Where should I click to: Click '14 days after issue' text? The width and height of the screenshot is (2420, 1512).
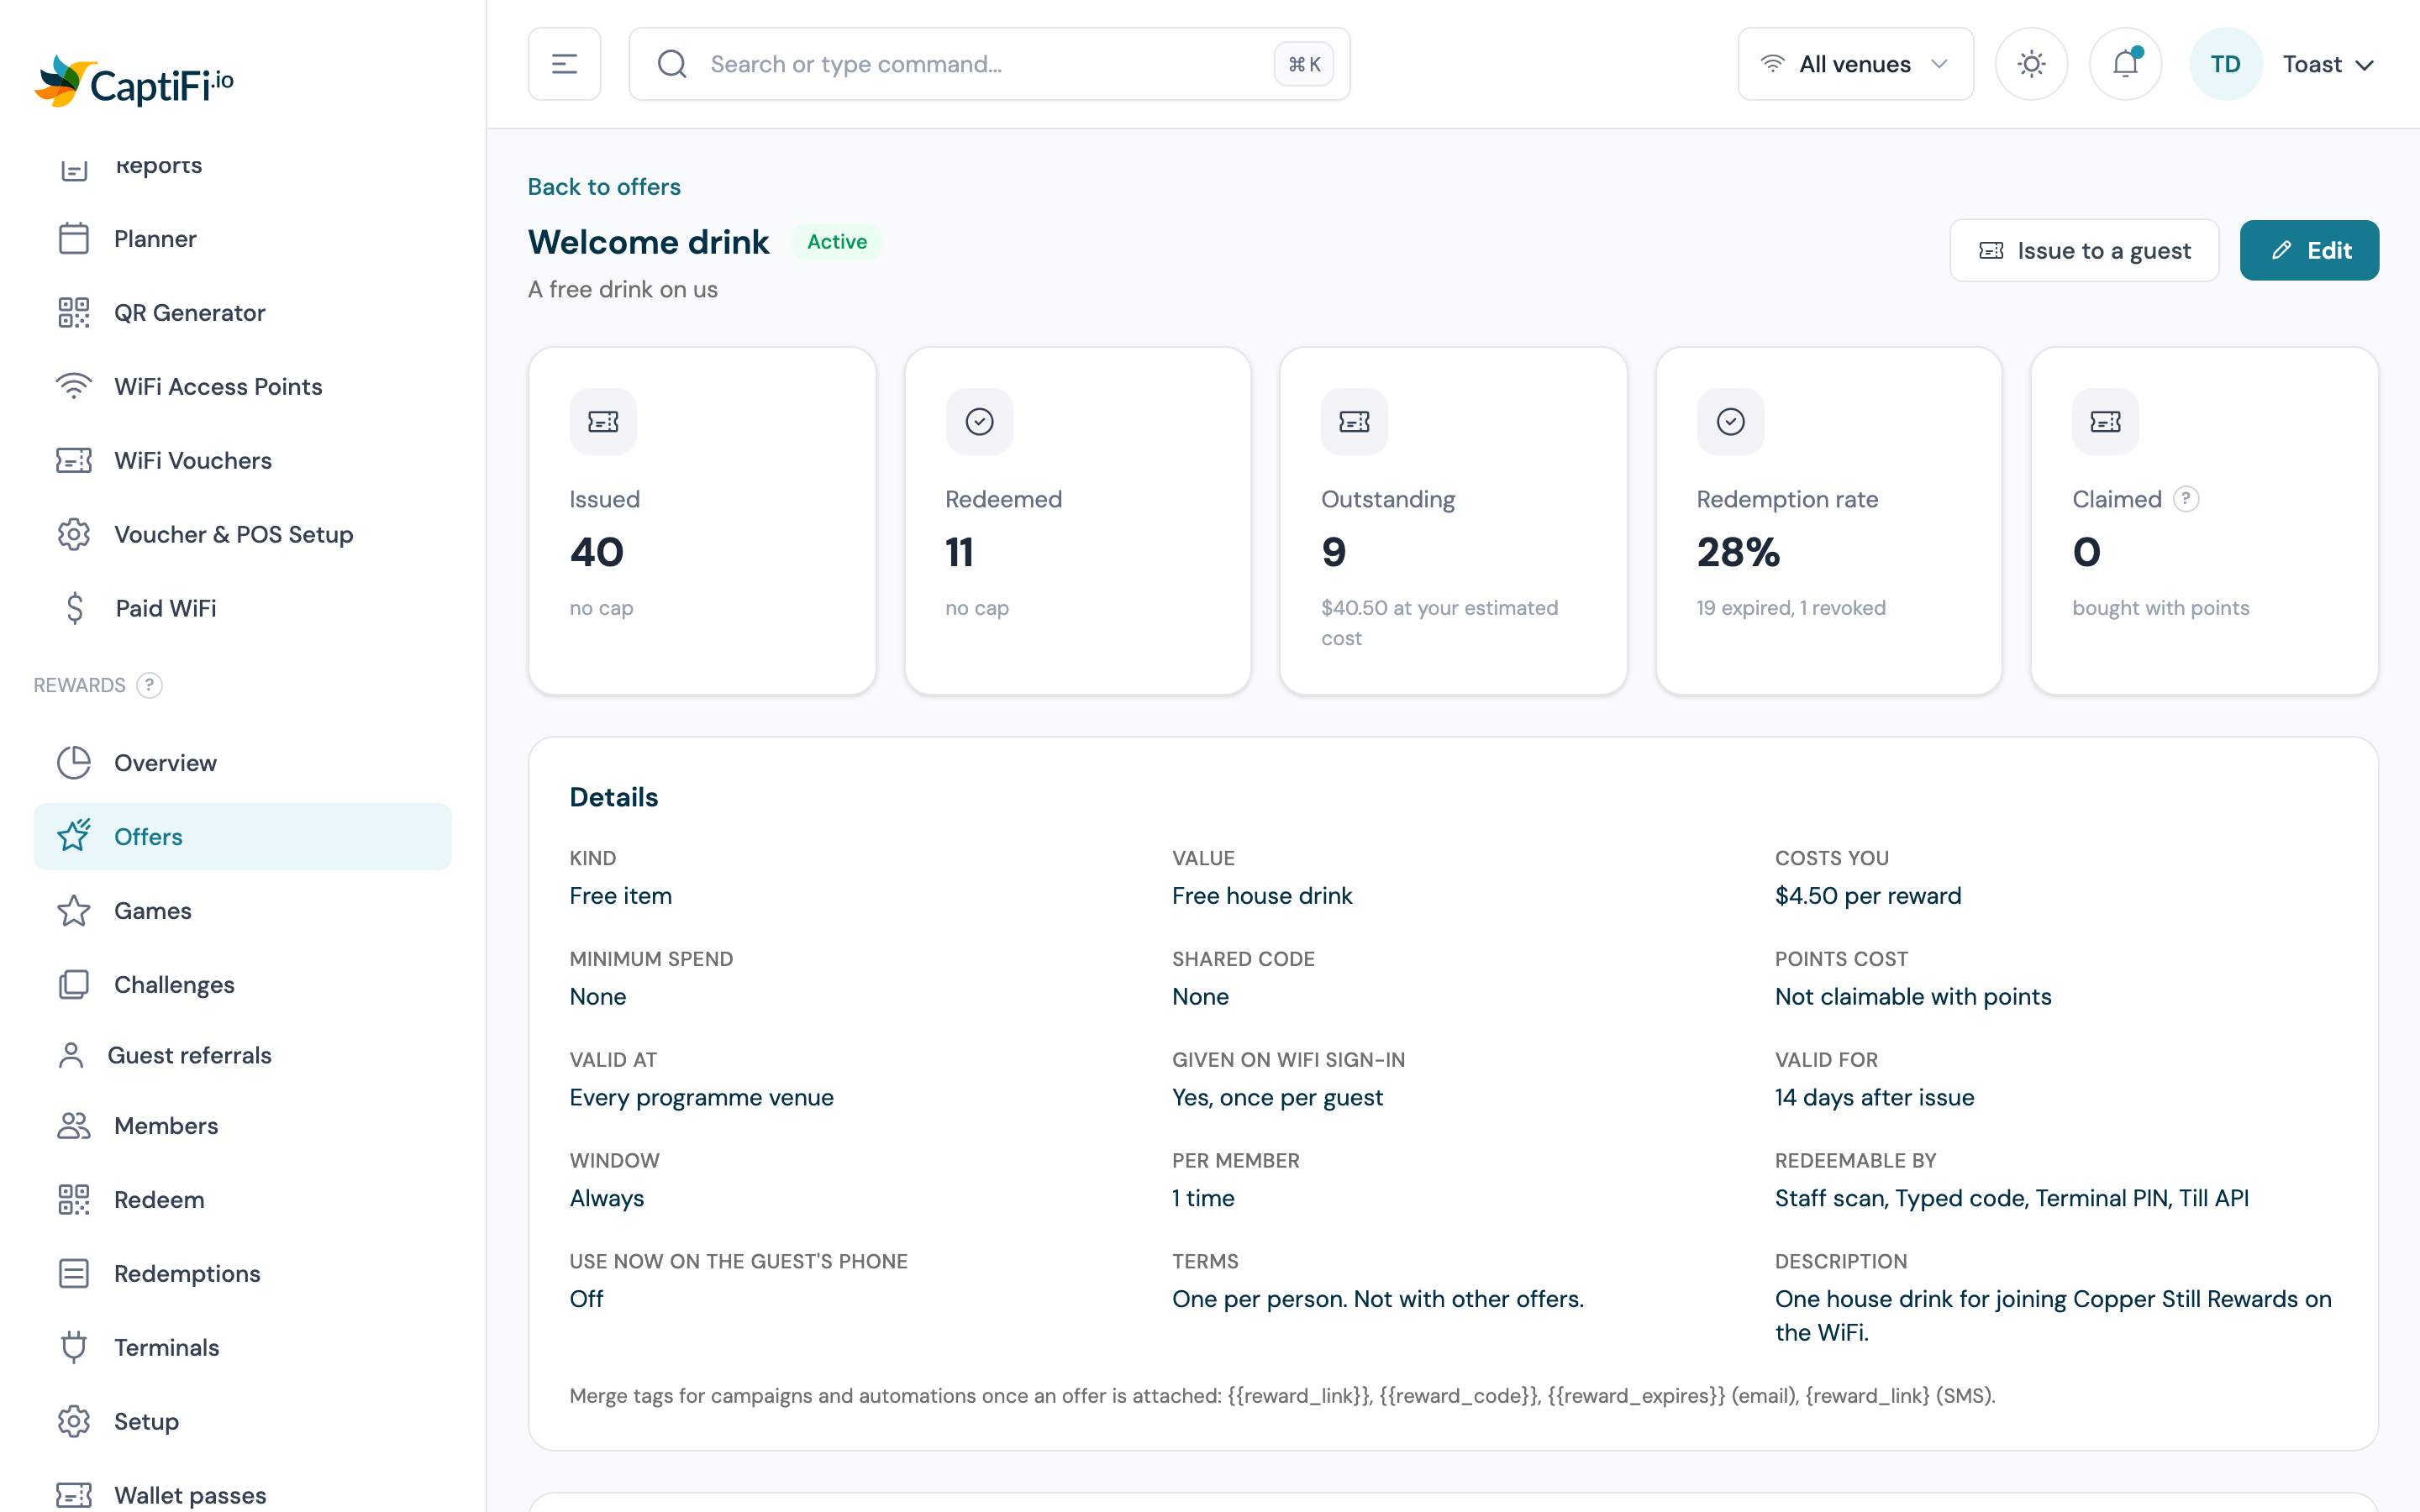tap(1874, 1098)
